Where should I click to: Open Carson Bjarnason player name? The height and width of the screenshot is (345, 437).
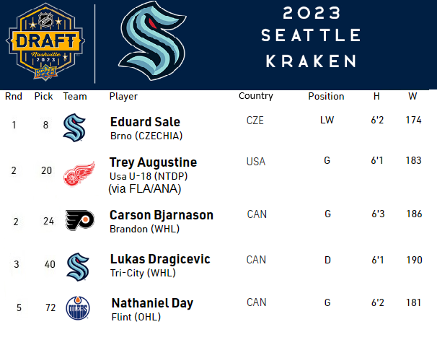coord(161,215)
